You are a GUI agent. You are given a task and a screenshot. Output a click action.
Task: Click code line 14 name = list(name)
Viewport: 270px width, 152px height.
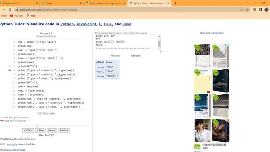[x=30, y=95]
